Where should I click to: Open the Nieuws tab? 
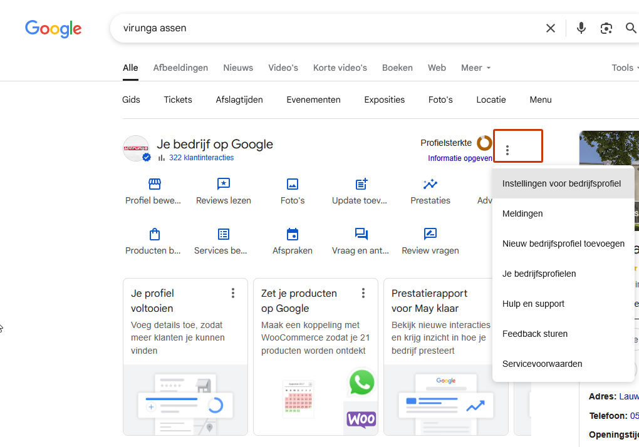238,68
